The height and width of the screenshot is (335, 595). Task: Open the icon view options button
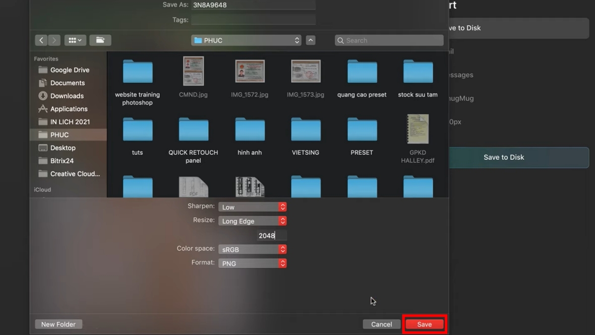click(x=75, y=40)
